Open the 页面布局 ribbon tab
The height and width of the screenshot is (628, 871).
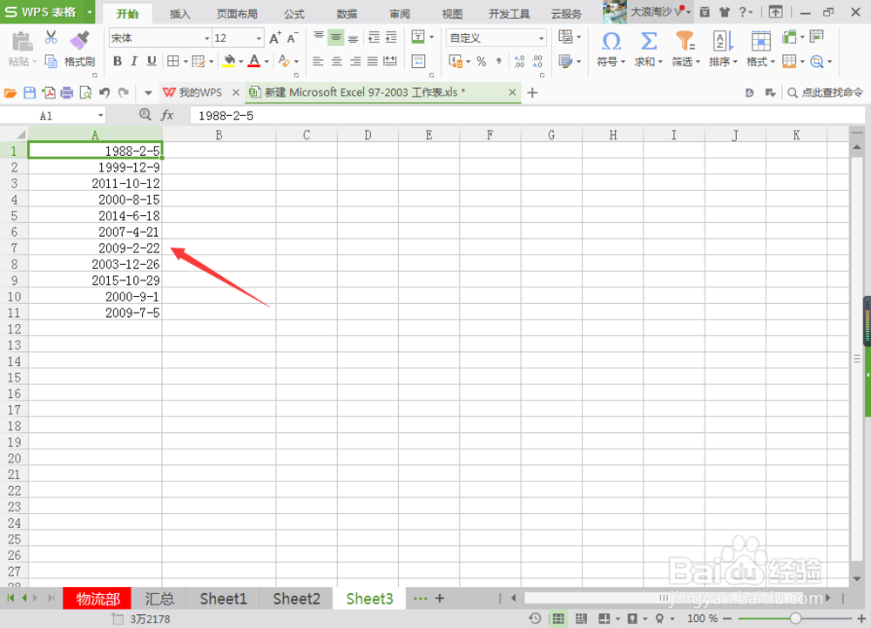[237, 14]
